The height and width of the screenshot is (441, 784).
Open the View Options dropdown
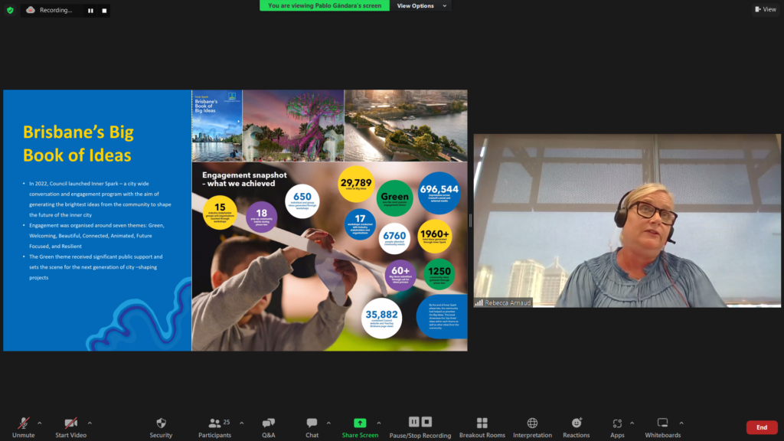418,5
